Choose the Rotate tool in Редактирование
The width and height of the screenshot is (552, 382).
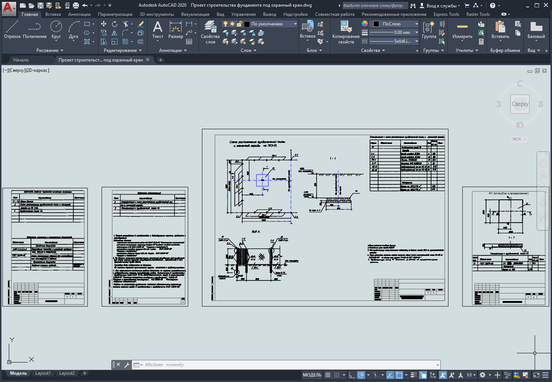point(115,24)
